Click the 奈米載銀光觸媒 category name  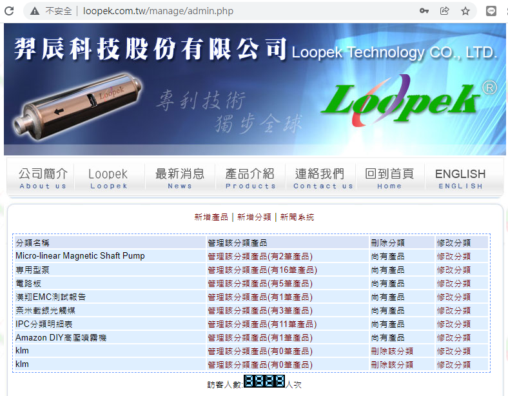point(45,310)
